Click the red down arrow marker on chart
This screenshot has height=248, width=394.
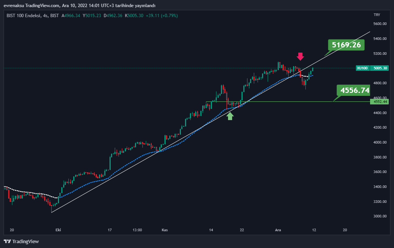[x=300, y=56]
